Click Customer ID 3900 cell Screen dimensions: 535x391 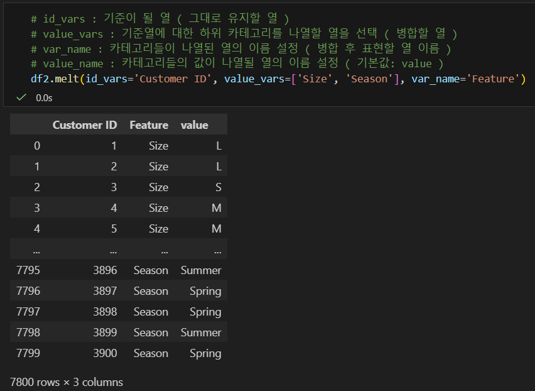[x=105, y=353]
